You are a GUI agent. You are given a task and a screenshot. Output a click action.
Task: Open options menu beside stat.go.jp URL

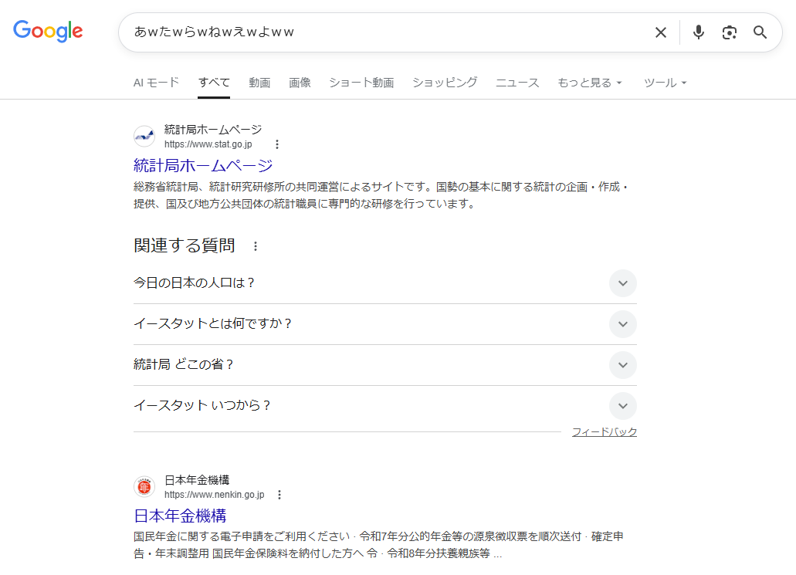277,144
